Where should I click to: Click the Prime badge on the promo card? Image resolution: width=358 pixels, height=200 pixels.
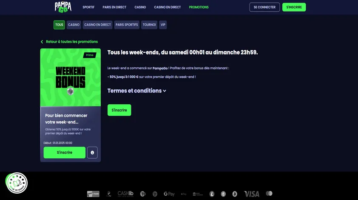(x=89, y=55)
